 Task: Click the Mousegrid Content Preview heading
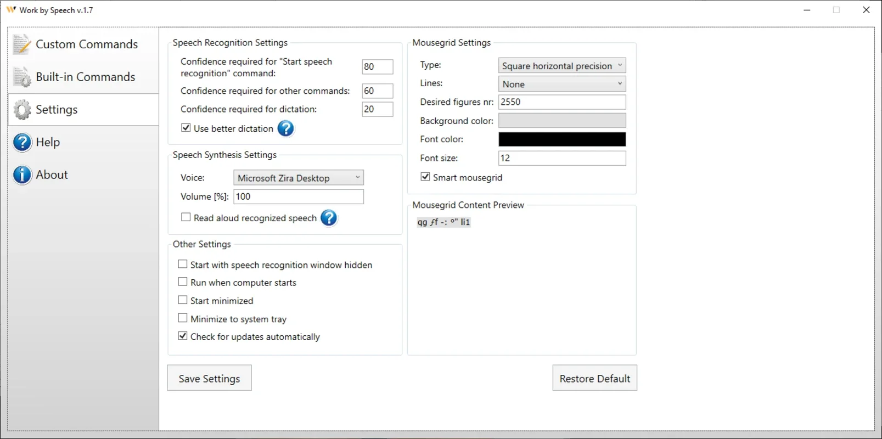click(x=468, y=205)
